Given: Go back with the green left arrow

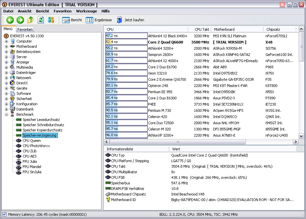Looking at the screenshot, I should (x=10, y=20).
